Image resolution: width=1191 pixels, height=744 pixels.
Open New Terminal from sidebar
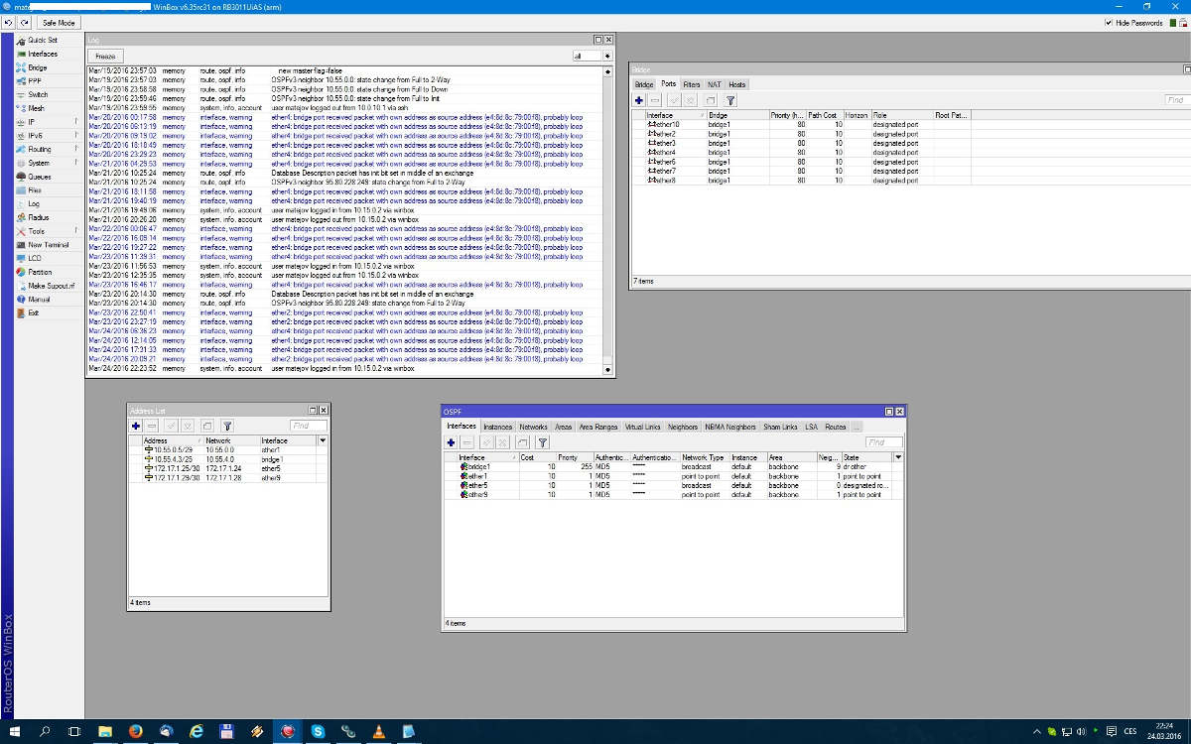point(48,244)
